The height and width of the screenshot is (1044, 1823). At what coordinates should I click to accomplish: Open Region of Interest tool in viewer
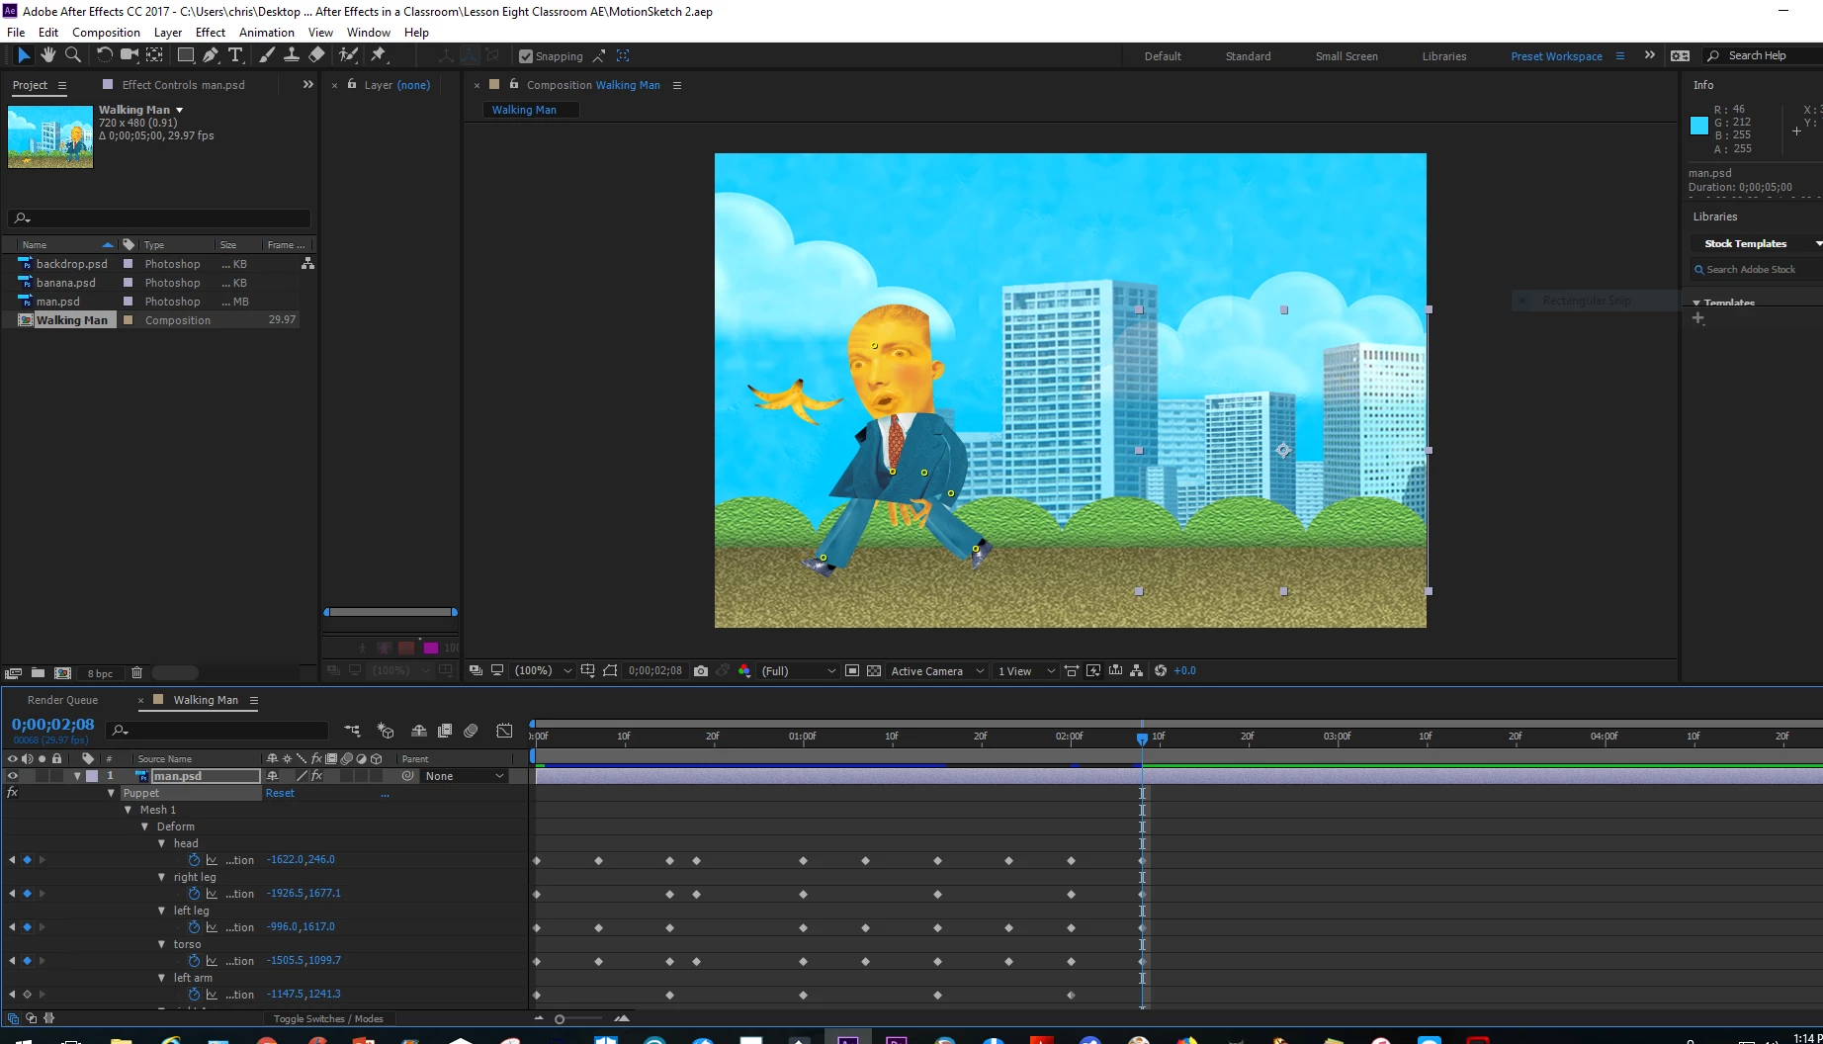(x=610, y=670)
